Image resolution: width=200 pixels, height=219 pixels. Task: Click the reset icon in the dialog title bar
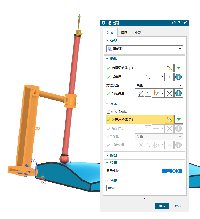(x=174, y=23)
